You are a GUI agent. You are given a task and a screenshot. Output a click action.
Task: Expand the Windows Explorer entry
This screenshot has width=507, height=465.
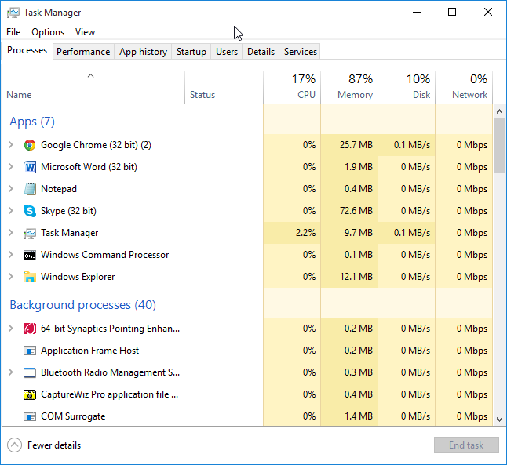point(11,277)
